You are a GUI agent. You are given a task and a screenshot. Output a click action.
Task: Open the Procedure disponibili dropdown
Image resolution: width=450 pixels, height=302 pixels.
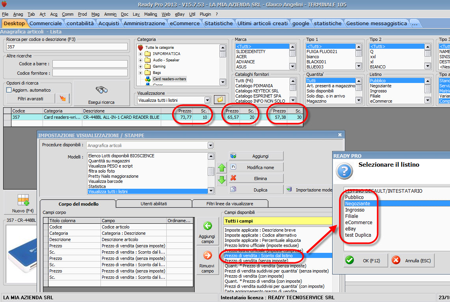tap(211, 145)
